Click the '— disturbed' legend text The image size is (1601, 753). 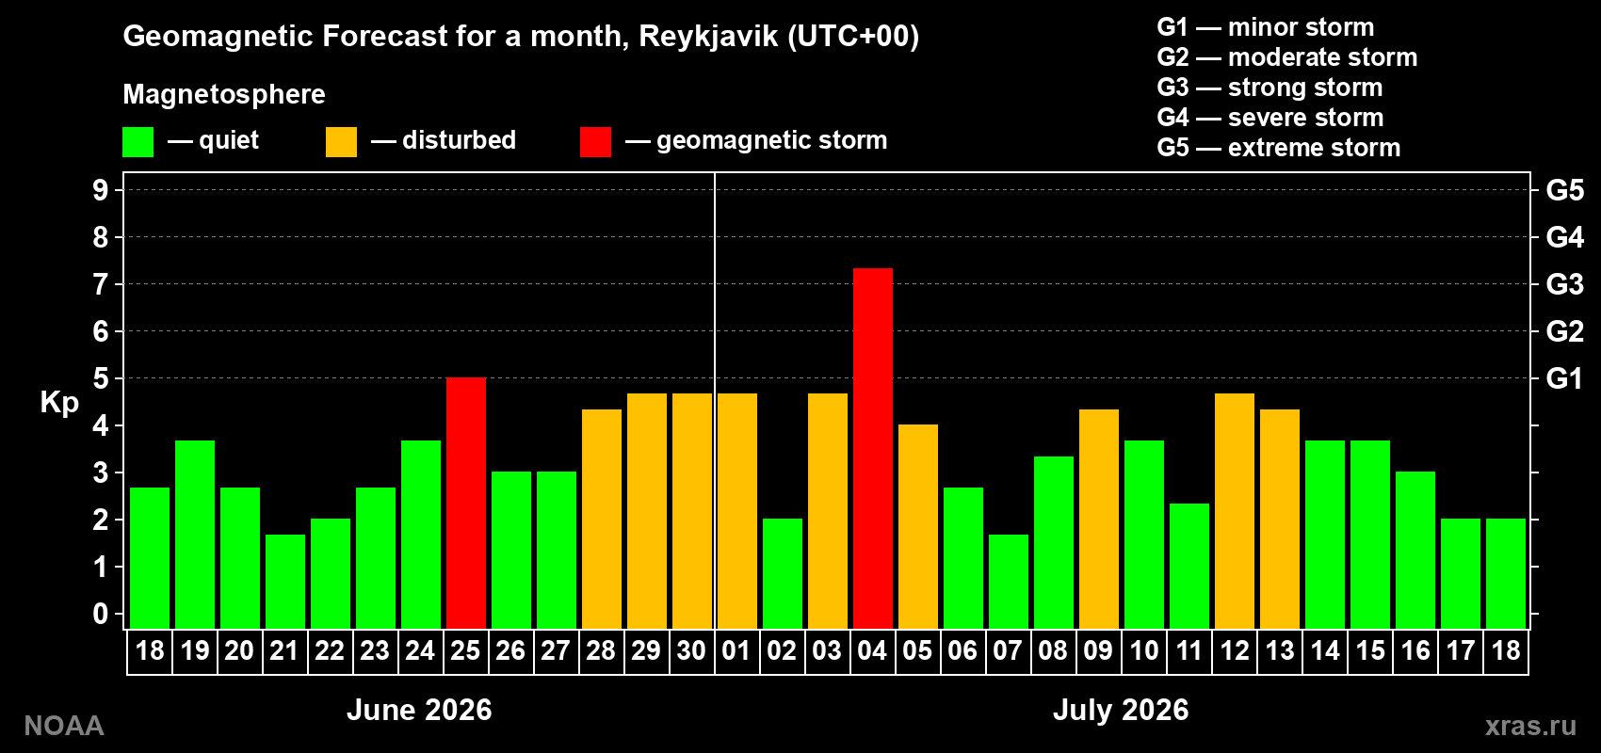(x=444, y=140)
